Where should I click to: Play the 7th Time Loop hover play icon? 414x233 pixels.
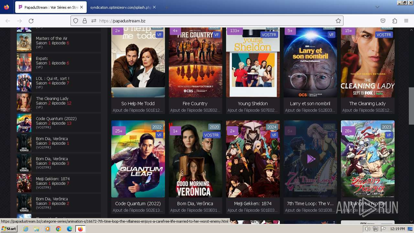coord(310,159)
